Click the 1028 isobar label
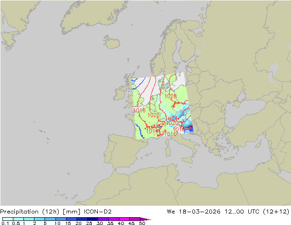 point(170,96)
